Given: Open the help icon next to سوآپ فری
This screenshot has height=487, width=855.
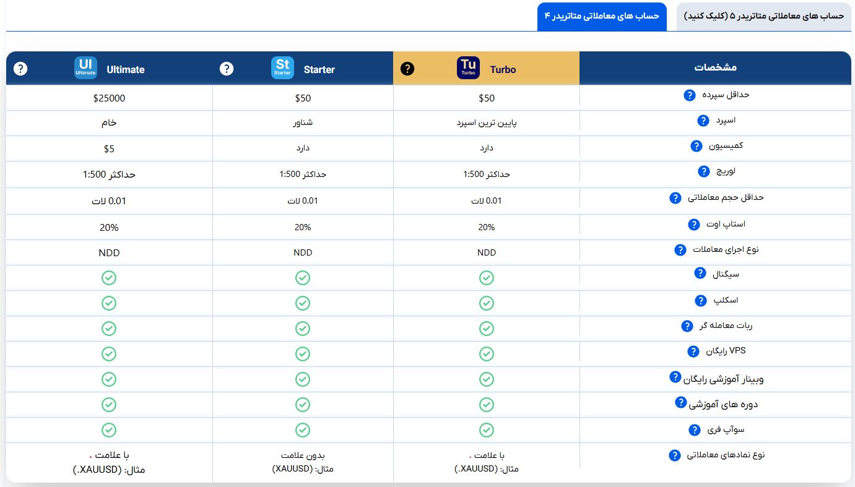Looking at the screenshot, I should click(693, 429).
